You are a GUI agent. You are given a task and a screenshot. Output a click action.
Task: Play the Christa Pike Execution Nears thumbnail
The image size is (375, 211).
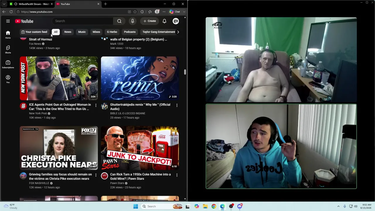point(59,148)
